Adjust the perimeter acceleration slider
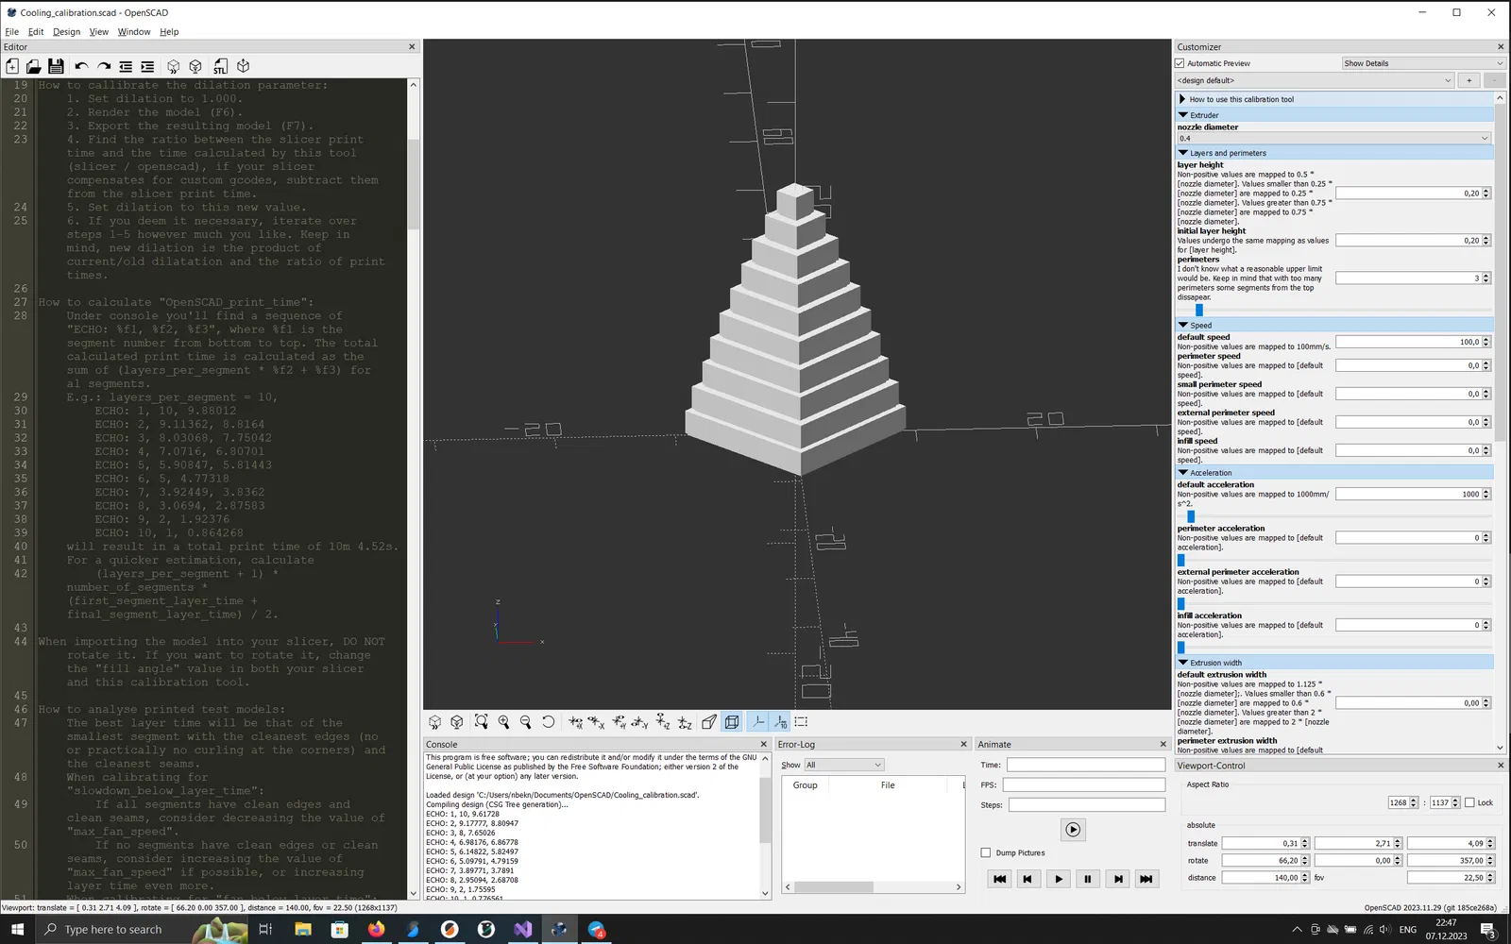 [1180, 560]
